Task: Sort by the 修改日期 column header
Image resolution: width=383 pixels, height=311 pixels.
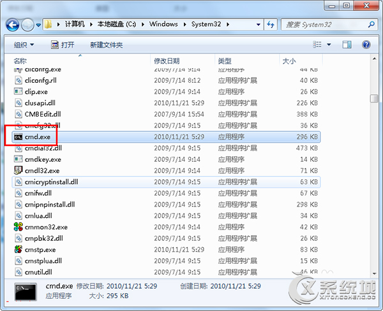Action: coord(167,61)
